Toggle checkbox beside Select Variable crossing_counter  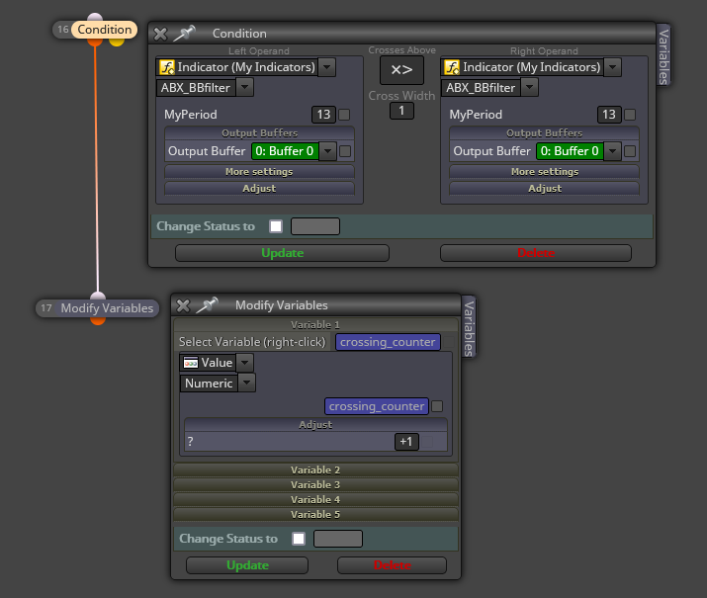449,342
